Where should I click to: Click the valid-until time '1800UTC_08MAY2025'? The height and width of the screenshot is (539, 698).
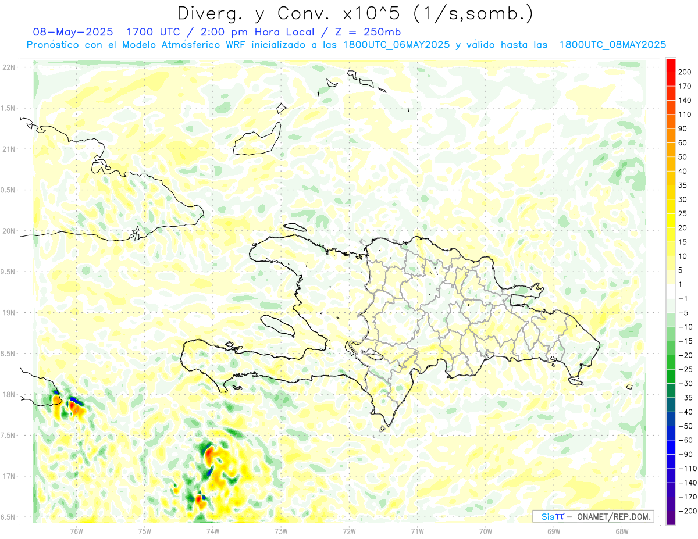pos(612,45)
